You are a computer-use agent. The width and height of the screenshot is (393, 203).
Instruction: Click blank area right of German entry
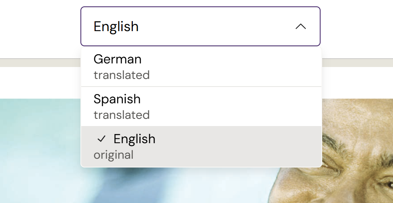coord(240,67)
